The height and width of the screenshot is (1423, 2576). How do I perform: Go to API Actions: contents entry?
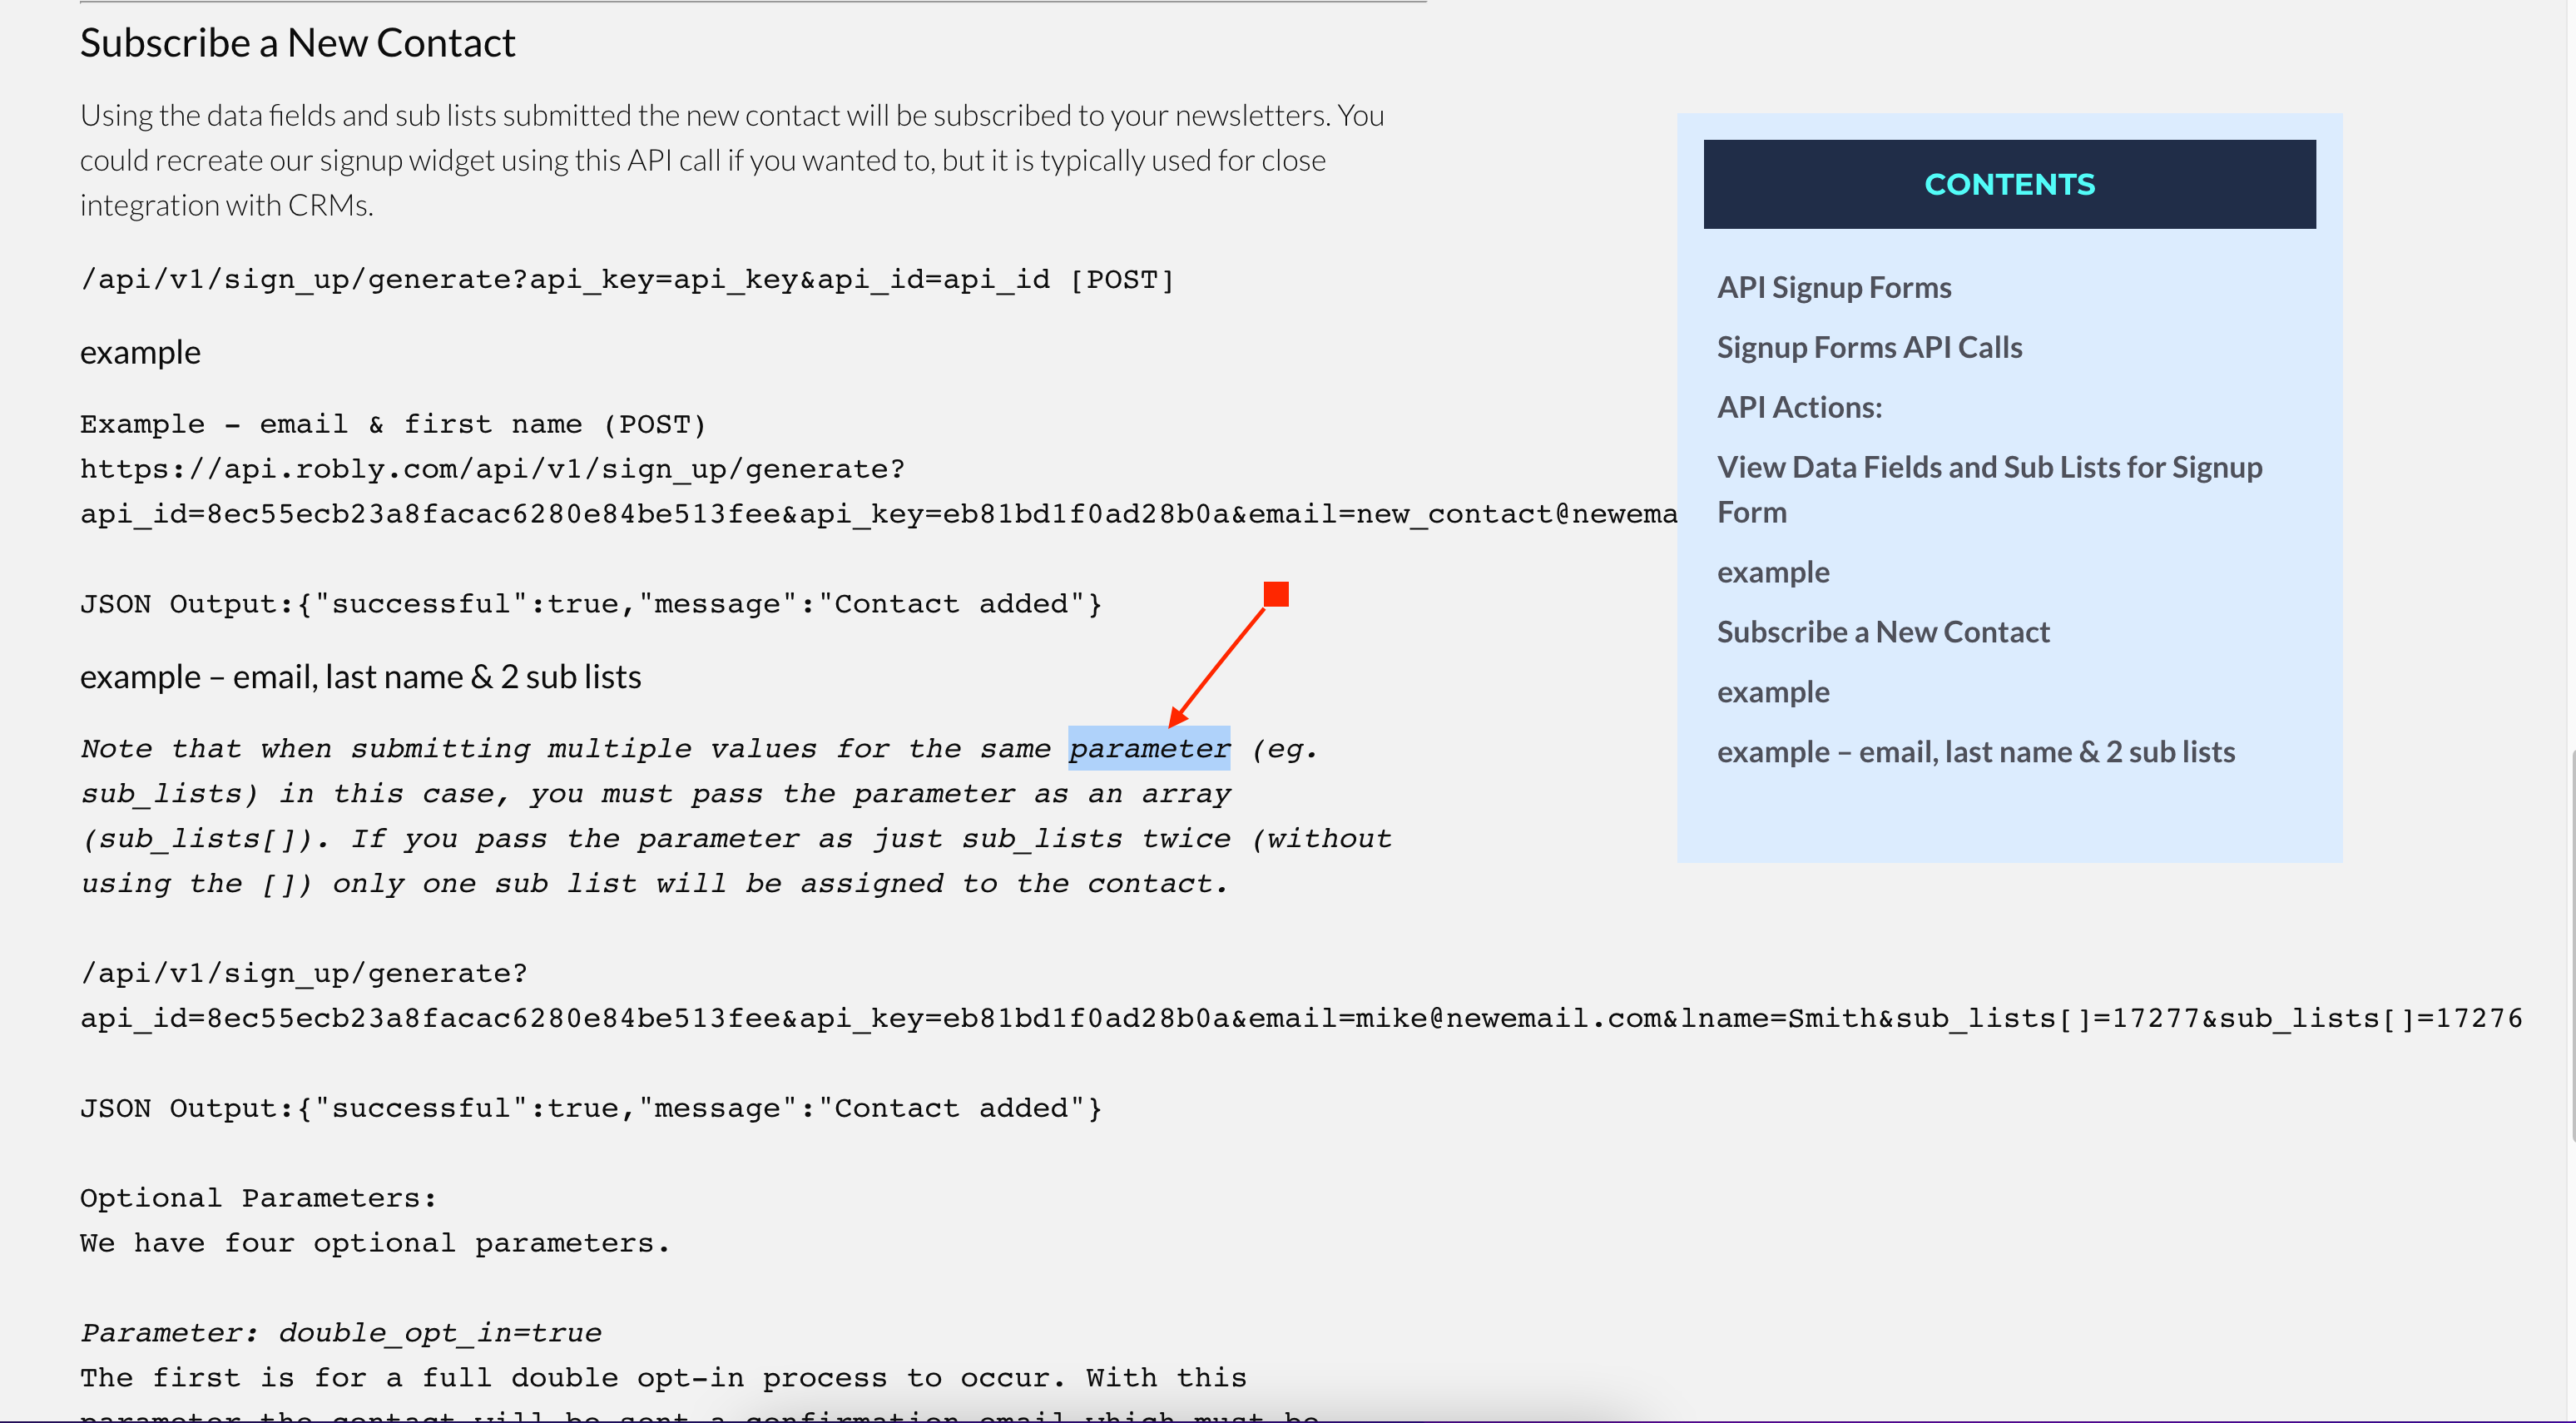[x=1799, y=407]
